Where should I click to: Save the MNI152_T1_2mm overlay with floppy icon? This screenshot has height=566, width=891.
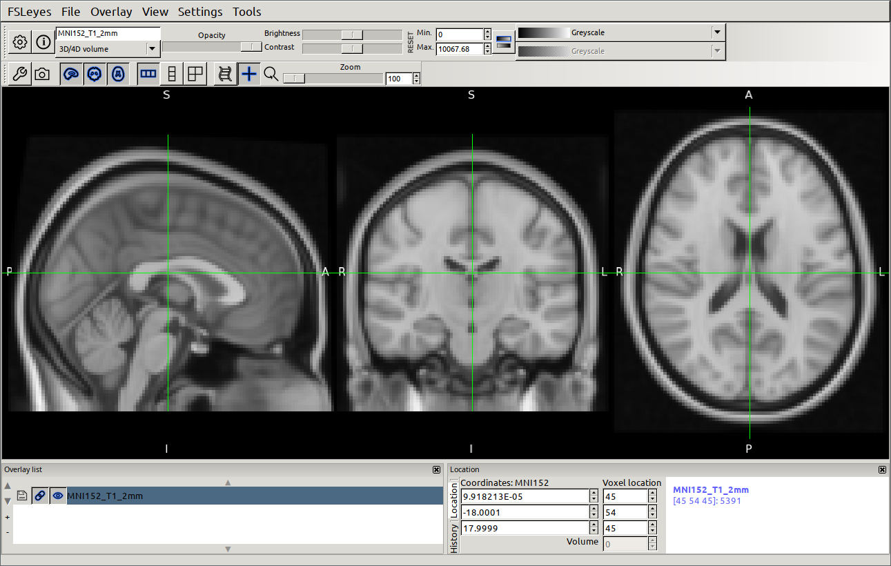(x=22, y=496)
